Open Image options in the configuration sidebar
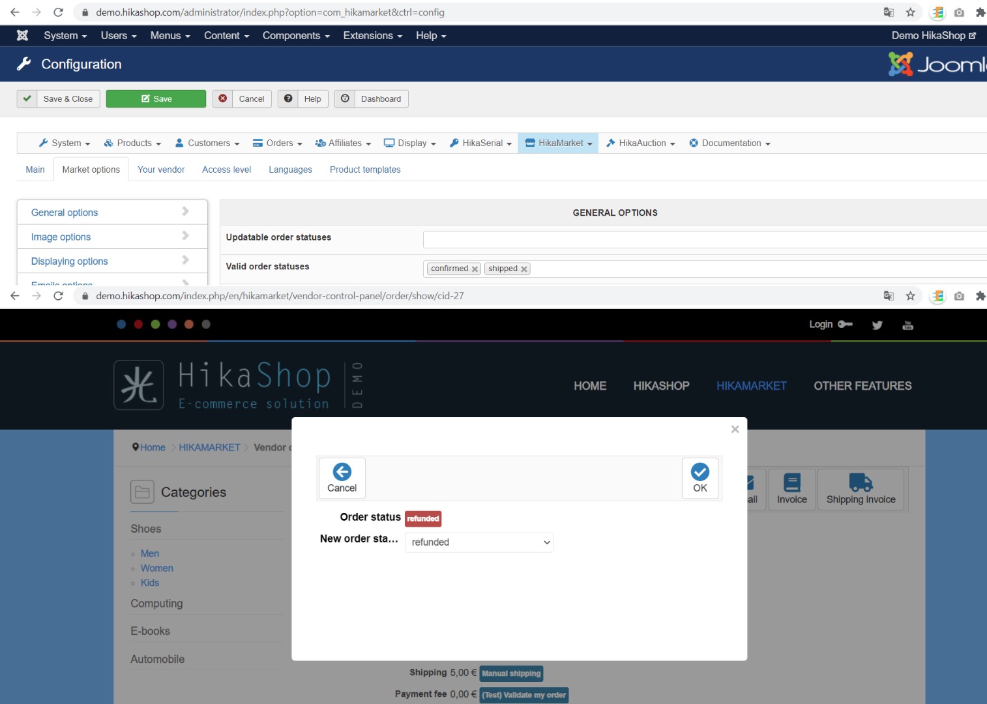 point(112,237)
